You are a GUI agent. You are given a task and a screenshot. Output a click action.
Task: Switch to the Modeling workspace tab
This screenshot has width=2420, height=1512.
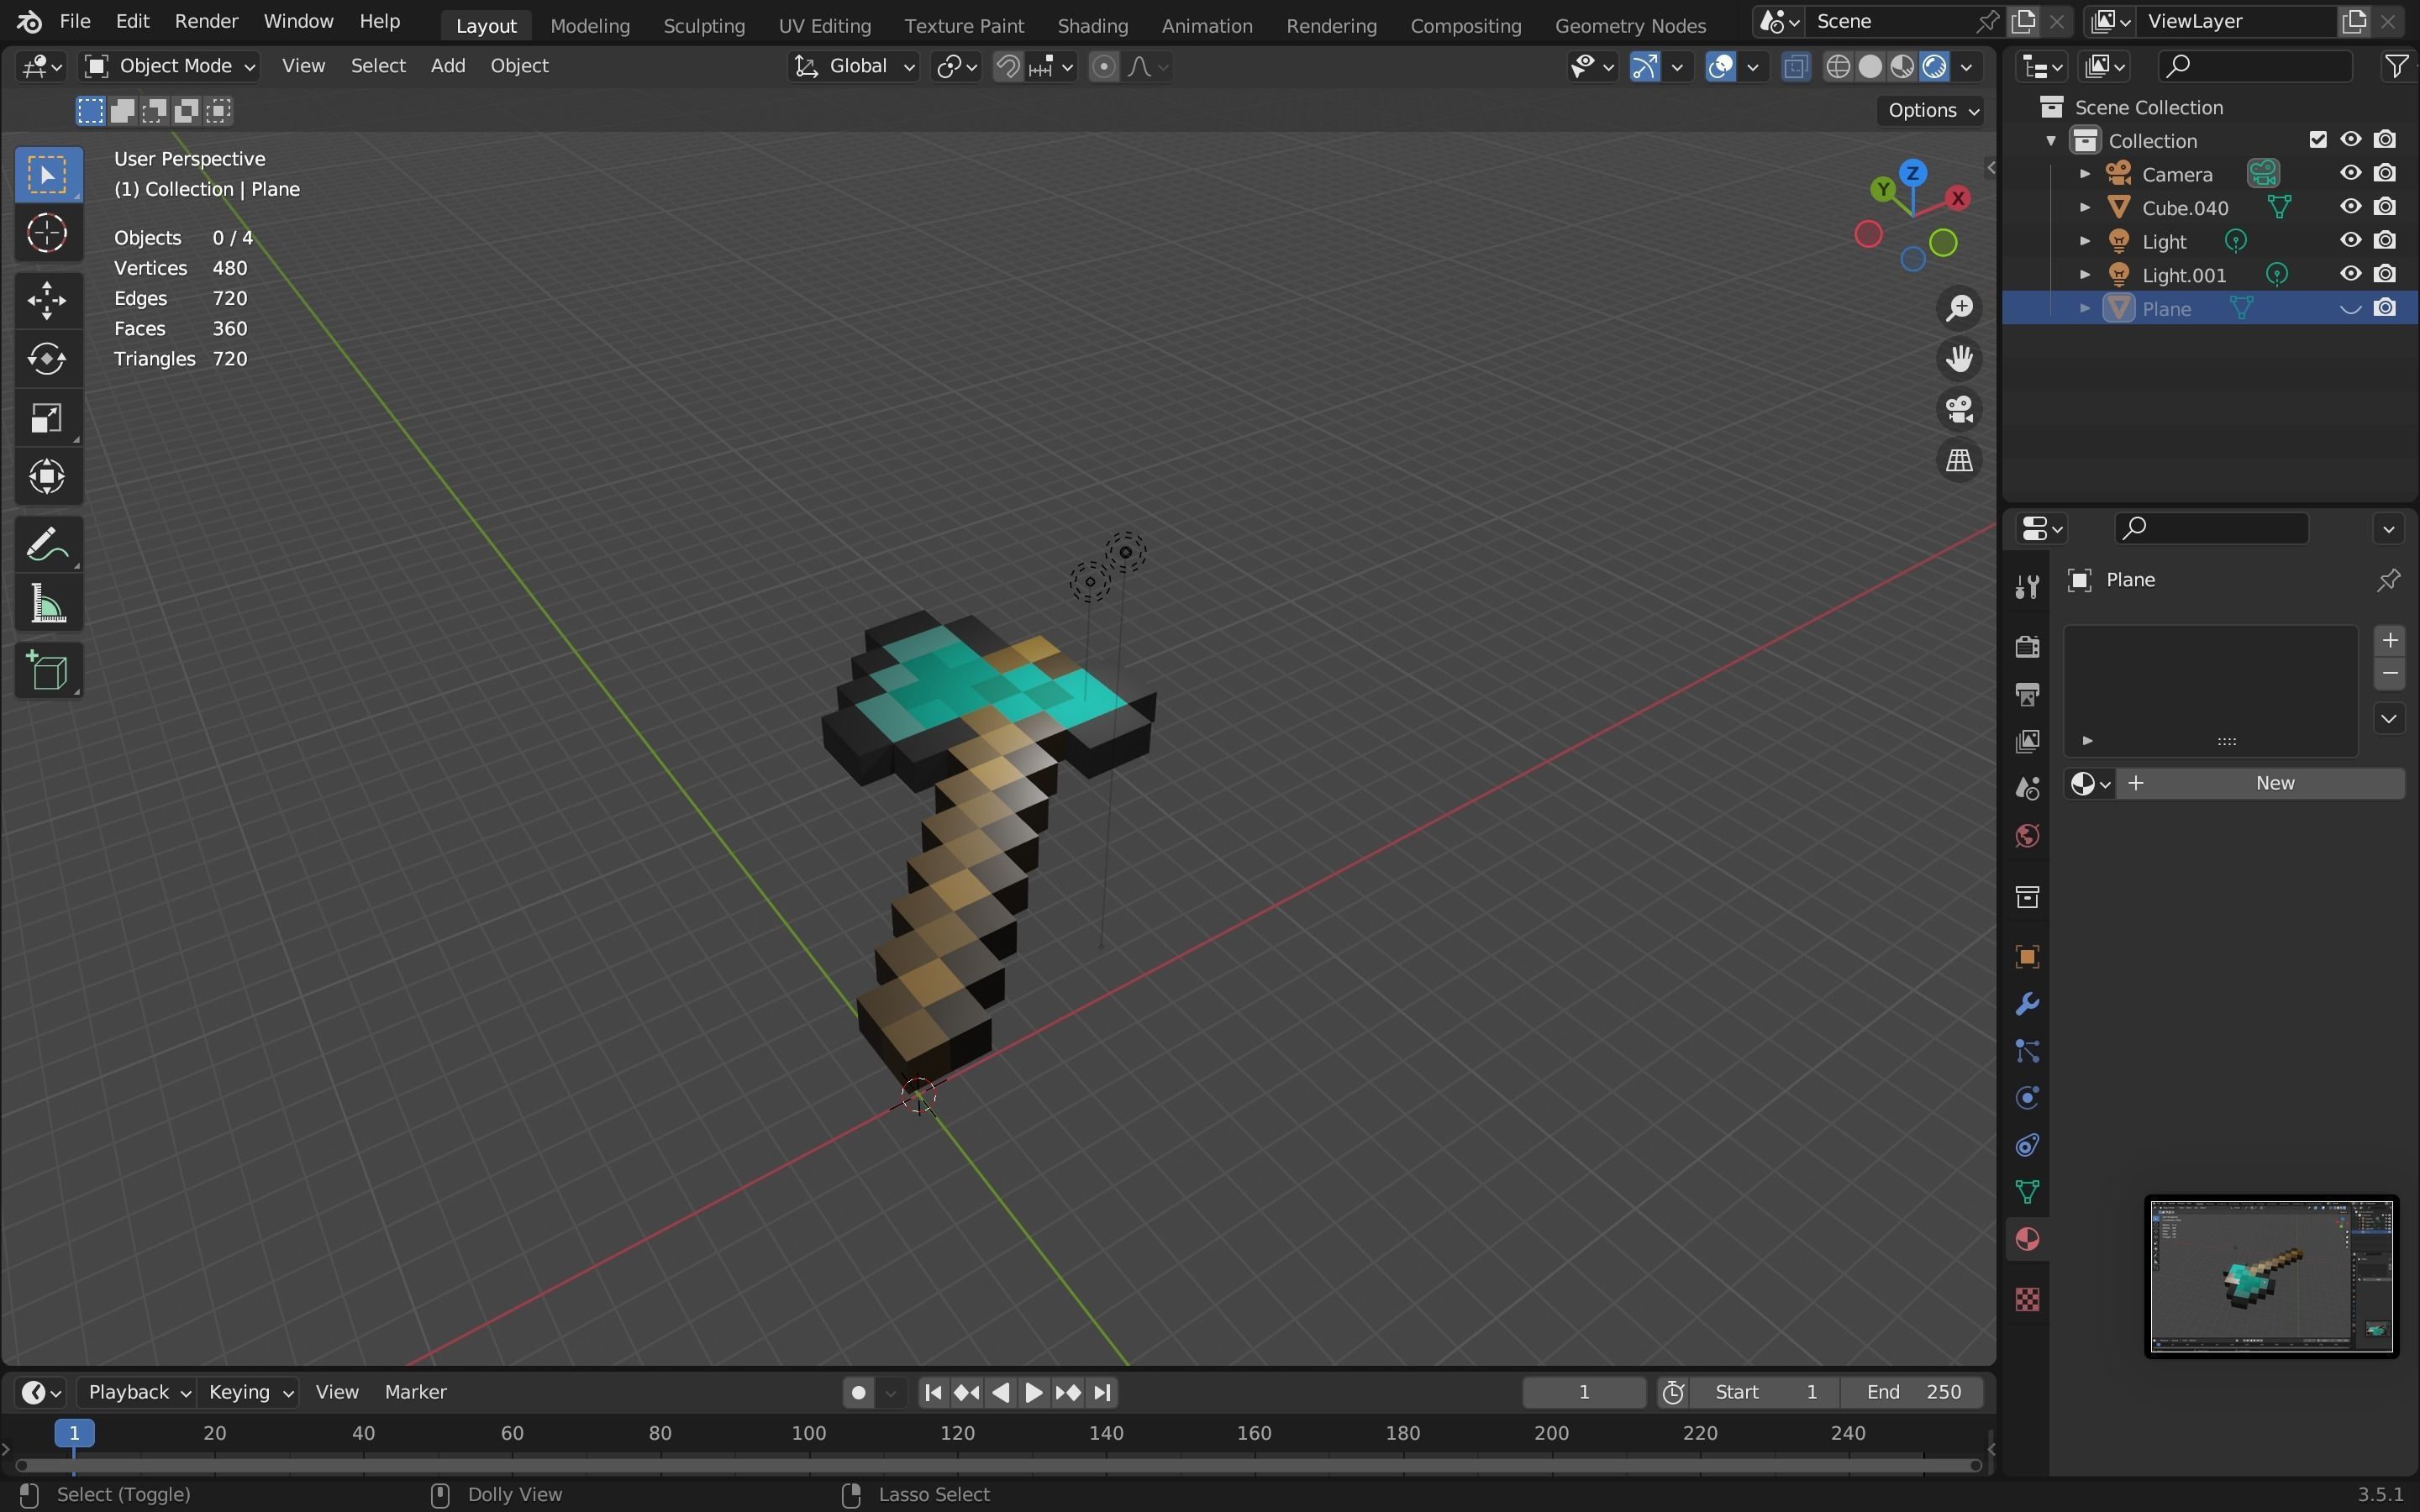[590, 25]
